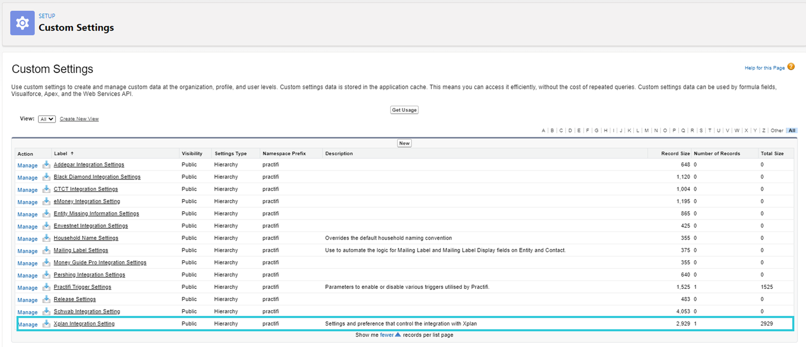
Task: Open Envestnet Integration Settings link
Action: point(91,225)
